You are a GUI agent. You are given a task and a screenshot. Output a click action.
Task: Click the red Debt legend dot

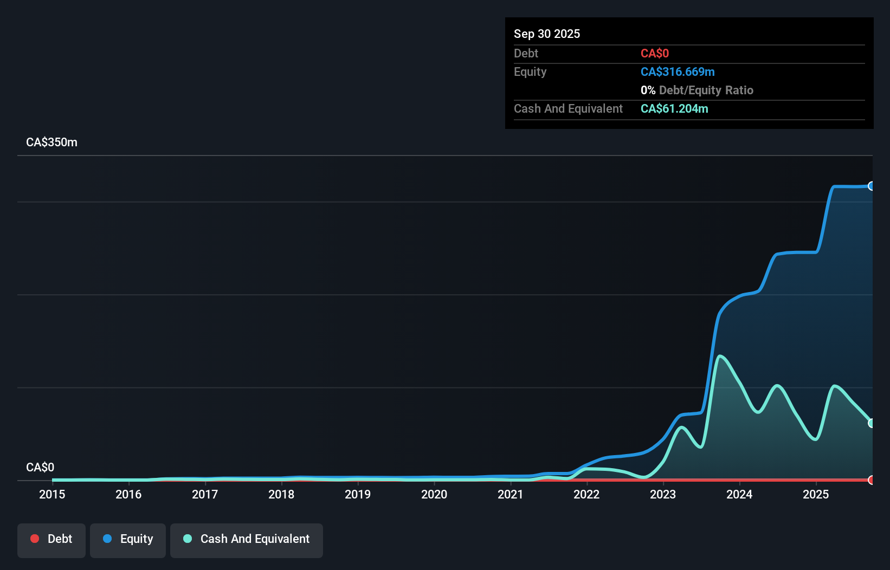click(35, 539)
